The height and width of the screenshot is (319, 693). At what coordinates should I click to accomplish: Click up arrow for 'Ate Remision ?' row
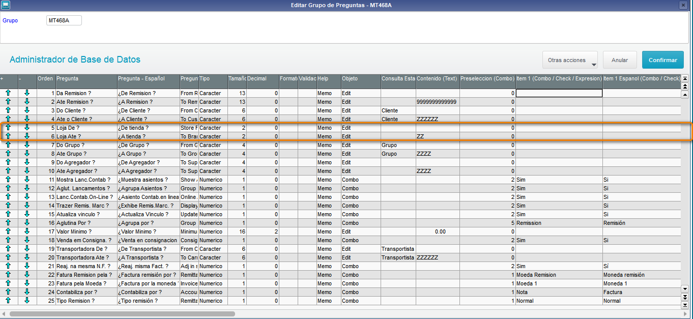(x=8, y=102)
